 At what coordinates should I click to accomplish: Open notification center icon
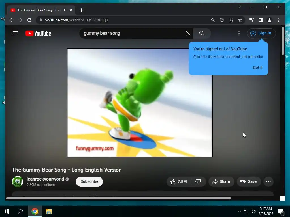pos(281,212)
